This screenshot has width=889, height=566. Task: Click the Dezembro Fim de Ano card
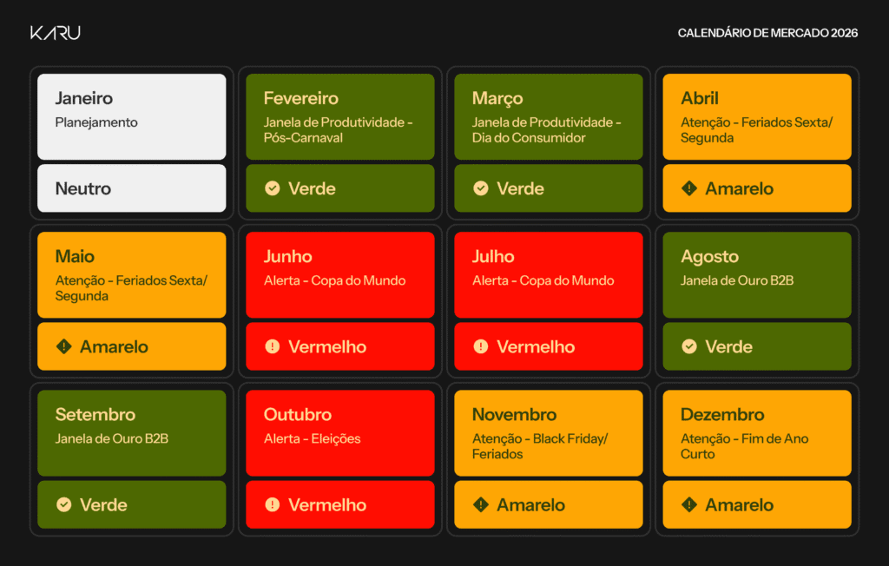pyautogui.click(x=757, y=432)
